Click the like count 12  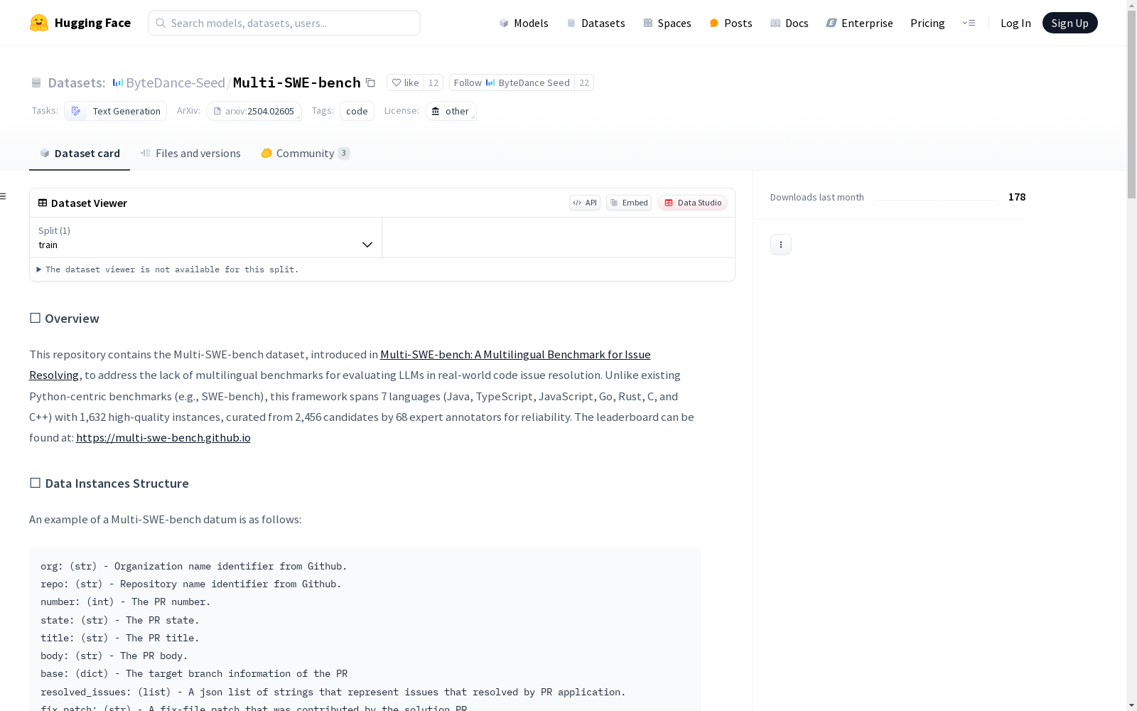(433, 82)
